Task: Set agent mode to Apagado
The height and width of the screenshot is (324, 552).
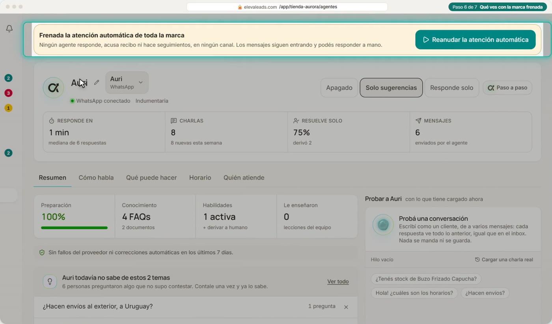Action: click(339, 88)
